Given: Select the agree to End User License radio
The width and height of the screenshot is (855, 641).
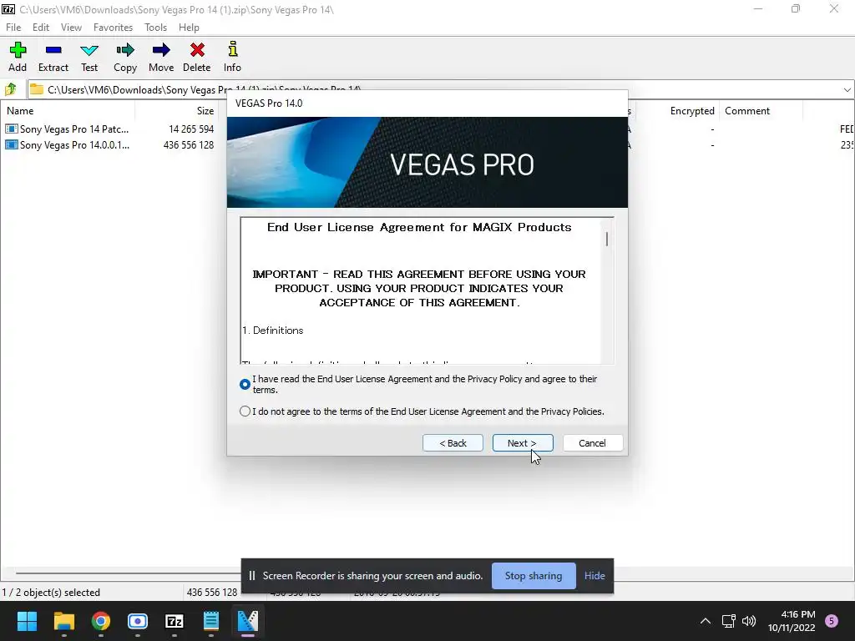Looking at the screenshot, I should pos(245,384).
